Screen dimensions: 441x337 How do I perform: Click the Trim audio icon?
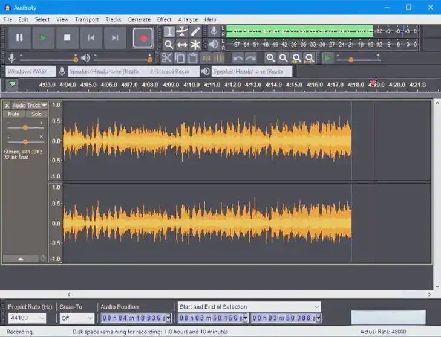(x=206, y=58)
